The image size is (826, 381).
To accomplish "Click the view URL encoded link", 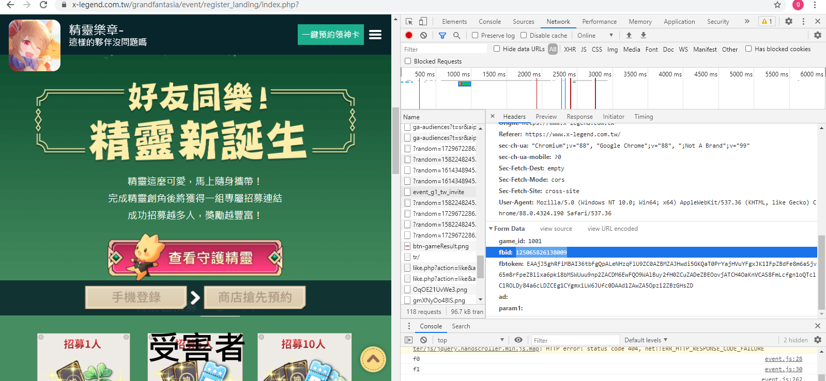I will coord(613,229).
